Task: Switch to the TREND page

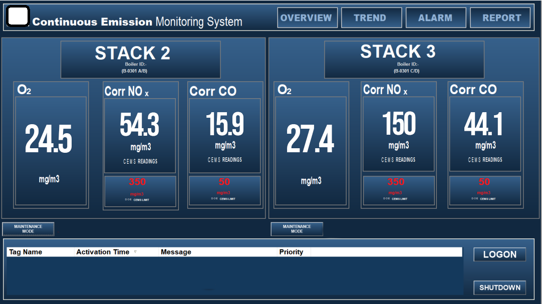Action: pos(371,18)
